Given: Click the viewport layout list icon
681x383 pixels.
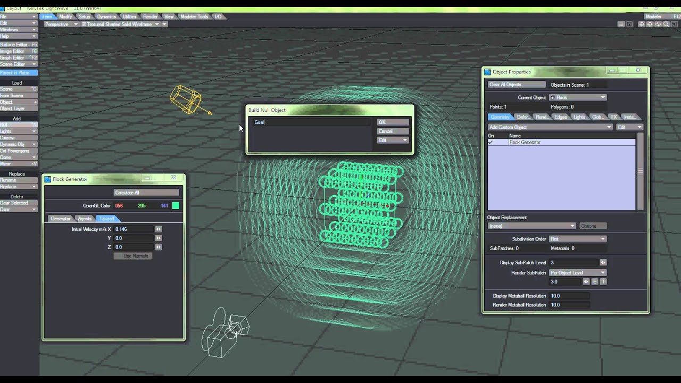Looking at the screenshot, I should [621, 24].
